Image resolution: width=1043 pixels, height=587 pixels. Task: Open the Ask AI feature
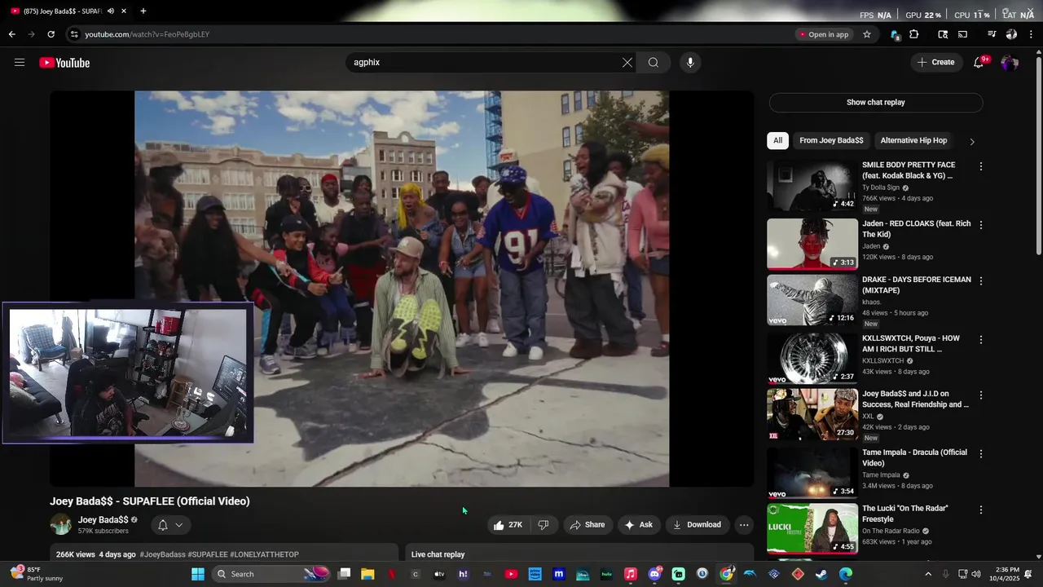tap(638, 525)
